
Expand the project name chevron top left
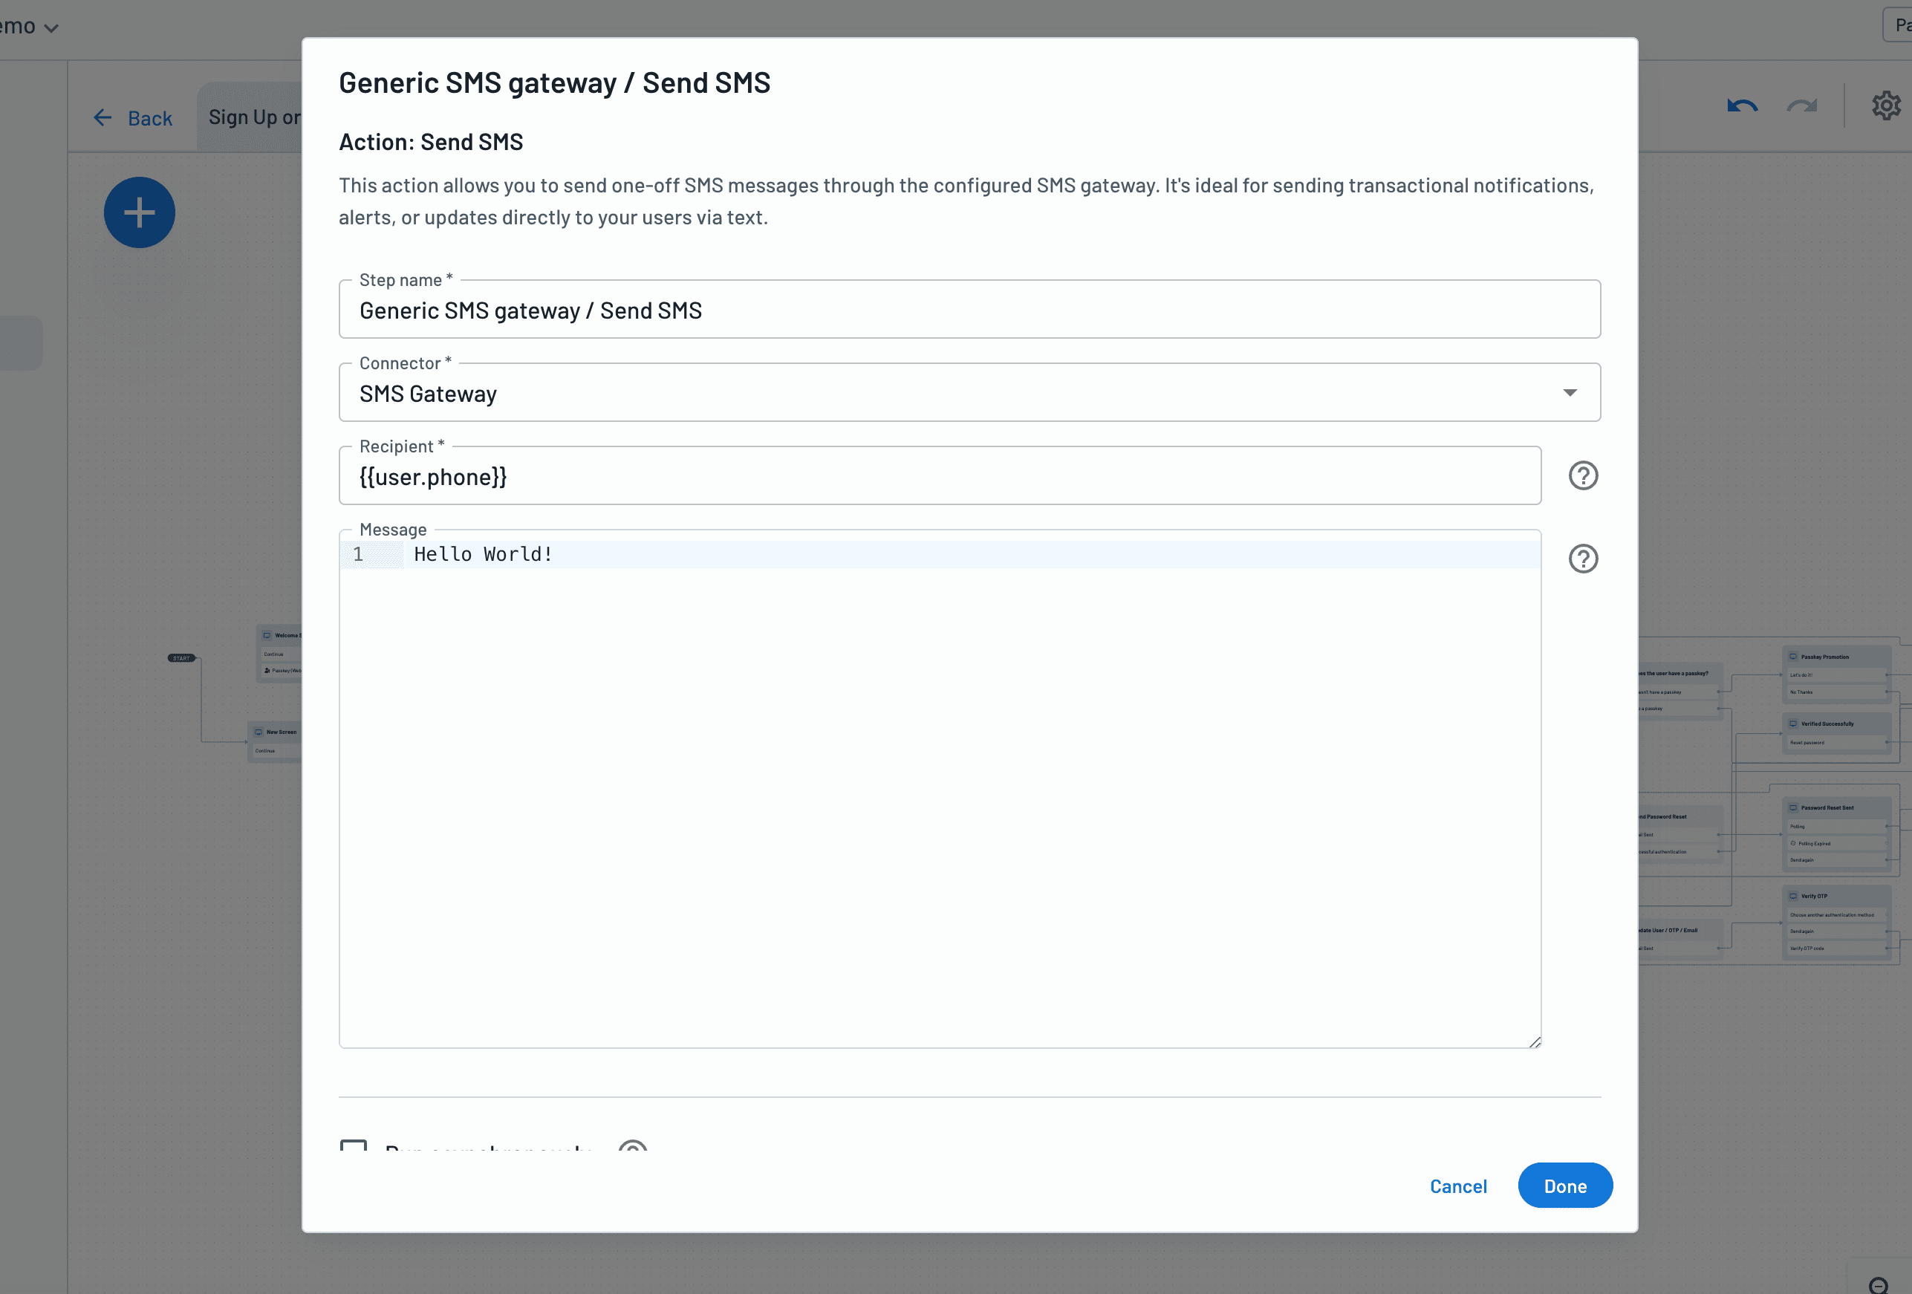point(53,26)
